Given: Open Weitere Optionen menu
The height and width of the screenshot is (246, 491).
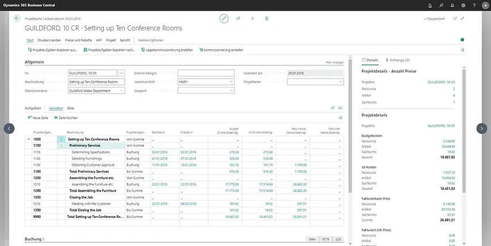Looking at the screenshot, I should point(150,40).
